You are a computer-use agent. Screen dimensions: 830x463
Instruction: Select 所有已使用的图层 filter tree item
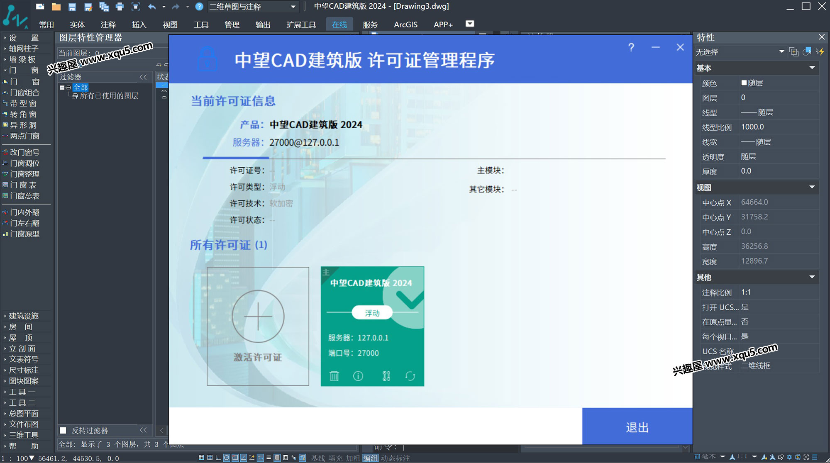(x=109, y=96)
